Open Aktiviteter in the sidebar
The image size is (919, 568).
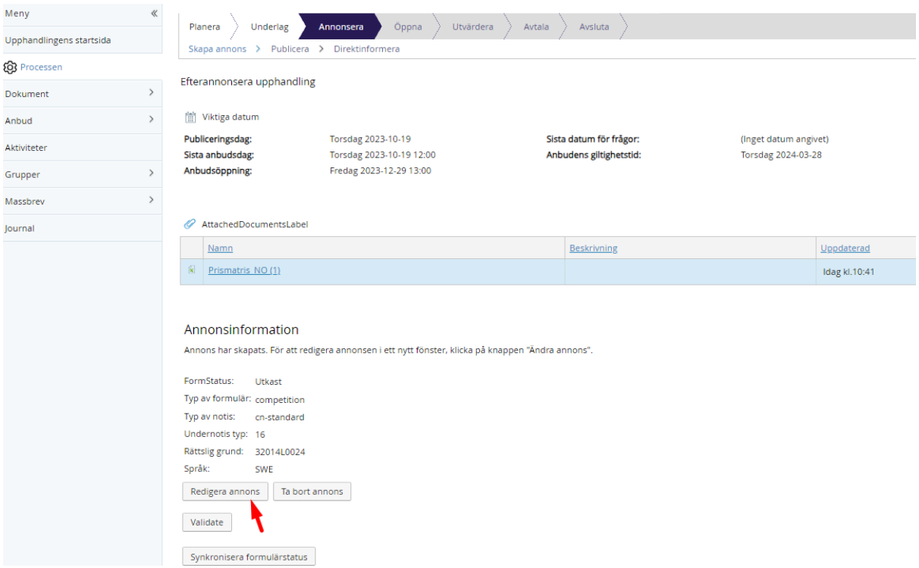click(x=26, y=148)
